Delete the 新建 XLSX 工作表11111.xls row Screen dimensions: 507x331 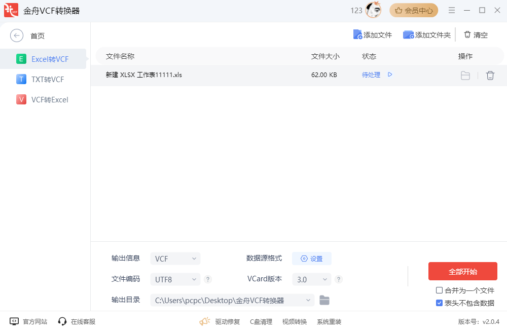pos(490,76)
